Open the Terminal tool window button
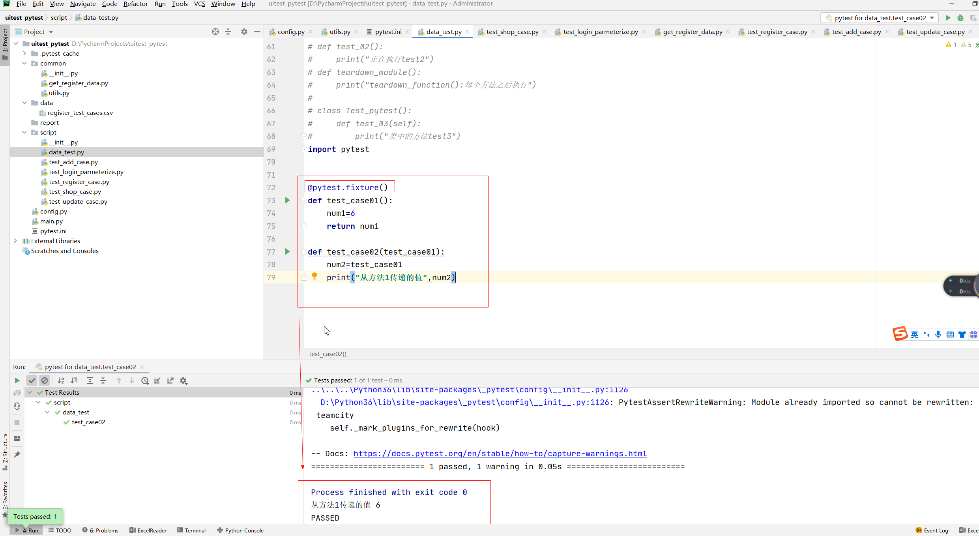The height and width of the screenshot is (536, 979). click(192, 530)
